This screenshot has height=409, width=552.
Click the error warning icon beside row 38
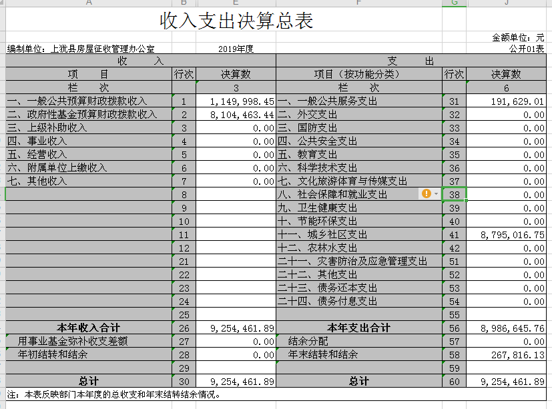426,193
